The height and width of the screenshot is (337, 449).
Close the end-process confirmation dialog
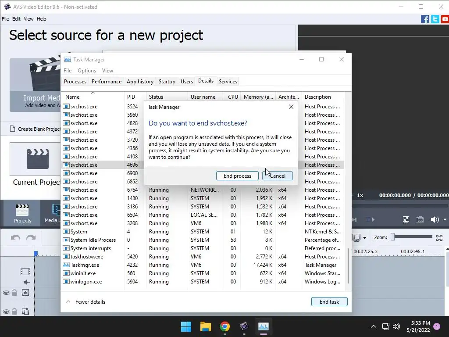pyautogui.click(x=291, y=107)
